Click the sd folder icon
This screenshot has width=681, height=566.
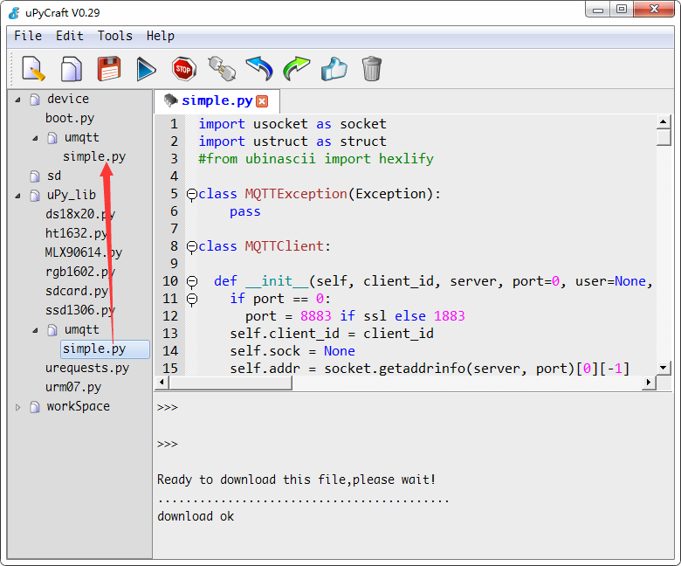click(x=35, y=176)
